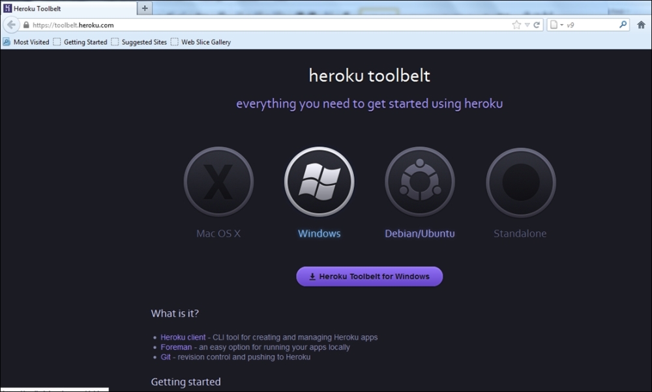Screen dimensions: 652x392
Task: Reload the page with the refresh icon
Action: coord(537,25)
